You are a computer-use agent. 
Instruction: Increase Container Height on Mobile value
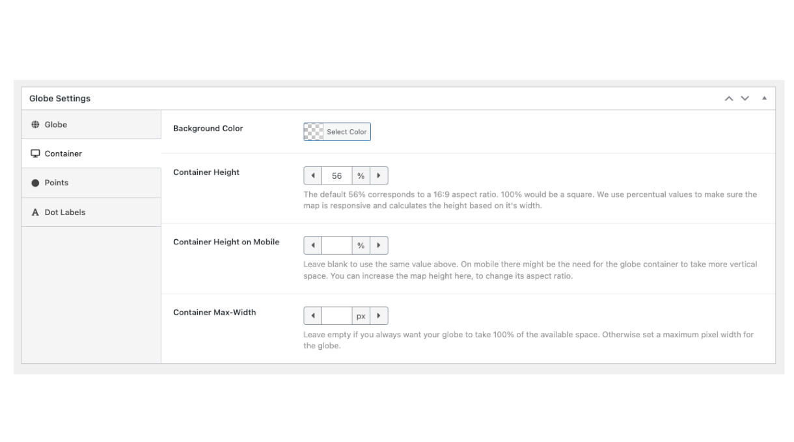click(x=379, y=246)
